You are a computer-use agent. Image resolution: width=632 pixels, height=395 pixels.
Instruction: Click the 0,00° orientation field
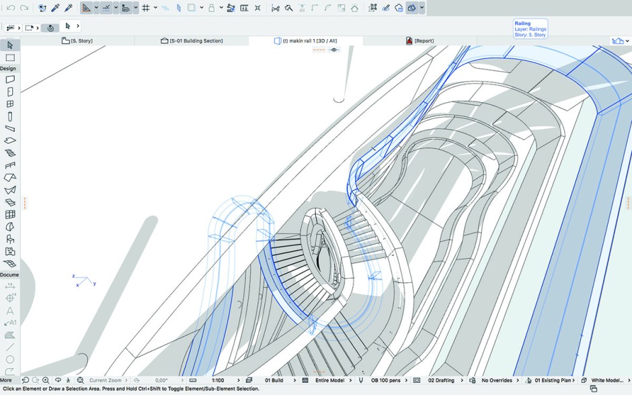tap(161, 380)
